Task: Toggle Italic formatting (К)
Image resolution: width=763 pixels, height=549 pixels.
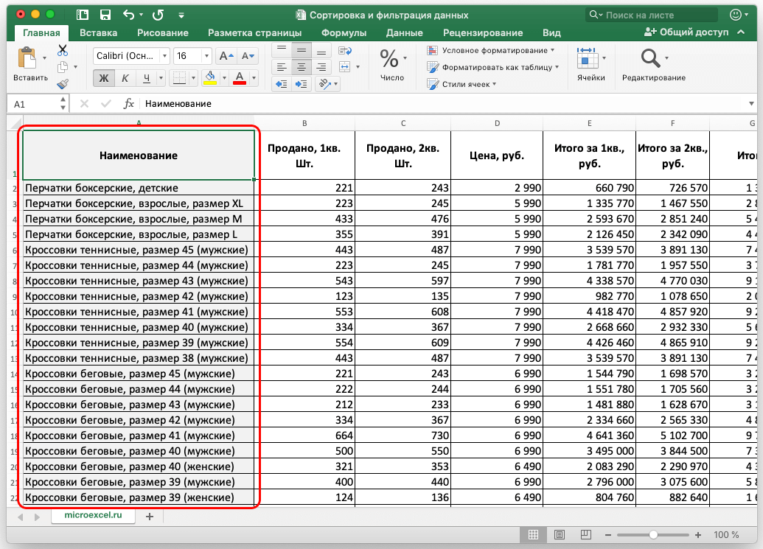Action: (x=125, y=78)
